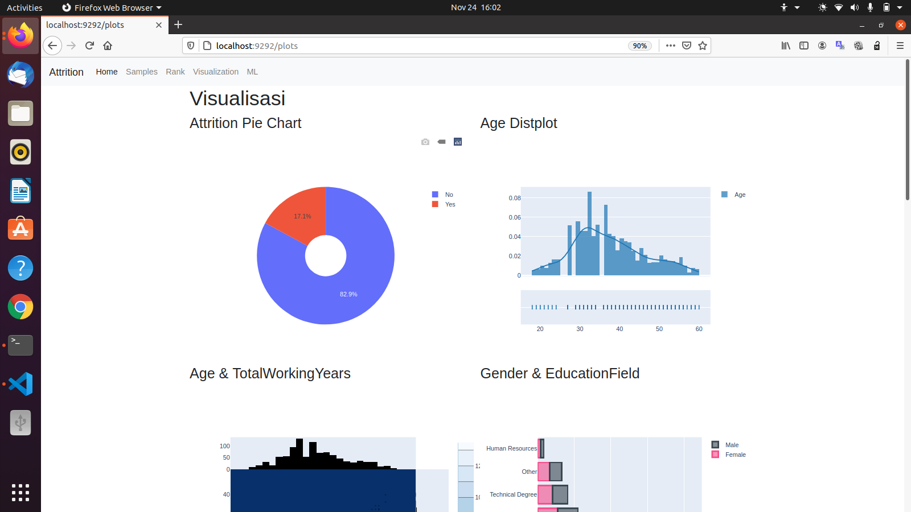Open the system status menu arrow
The width and height of the screenshot is (911, 512).
[900, 7]
